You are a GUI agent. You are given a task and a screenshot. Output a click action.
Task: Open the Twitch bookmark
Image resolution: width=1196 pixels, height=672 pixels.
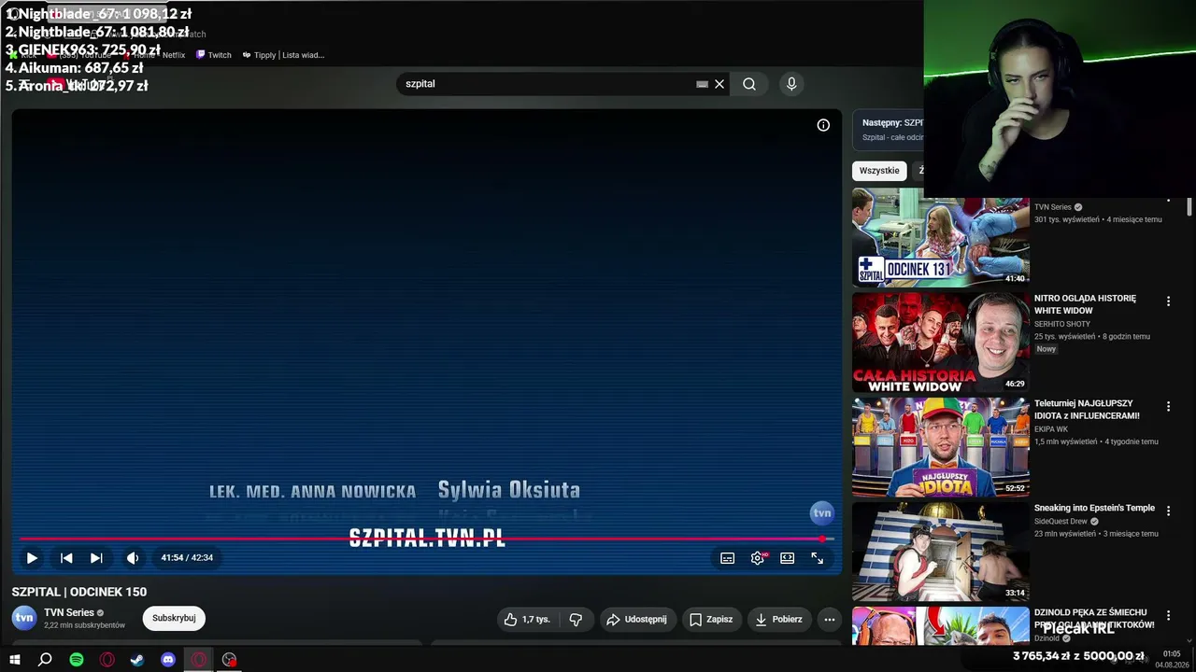214,55
